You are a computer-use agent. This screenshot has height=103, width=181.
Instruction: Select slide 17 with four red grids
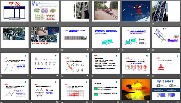coord(136,63)
